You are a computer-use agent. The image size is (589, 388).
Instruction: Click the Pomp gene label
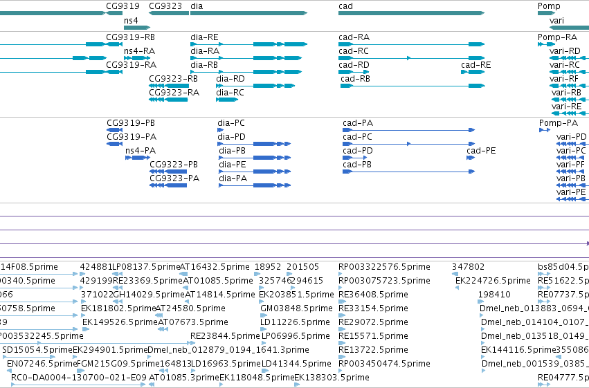click(549, 6)
